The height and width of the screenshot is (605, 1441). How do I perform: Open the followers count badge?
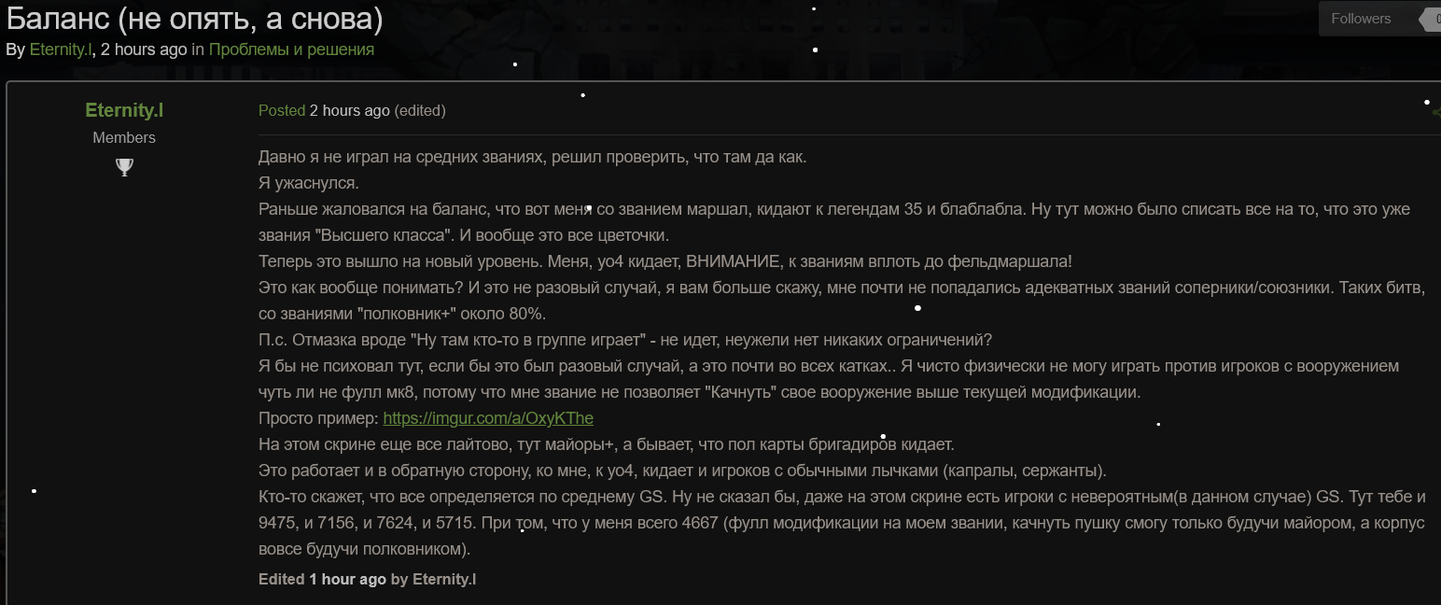coord(1434,18)
